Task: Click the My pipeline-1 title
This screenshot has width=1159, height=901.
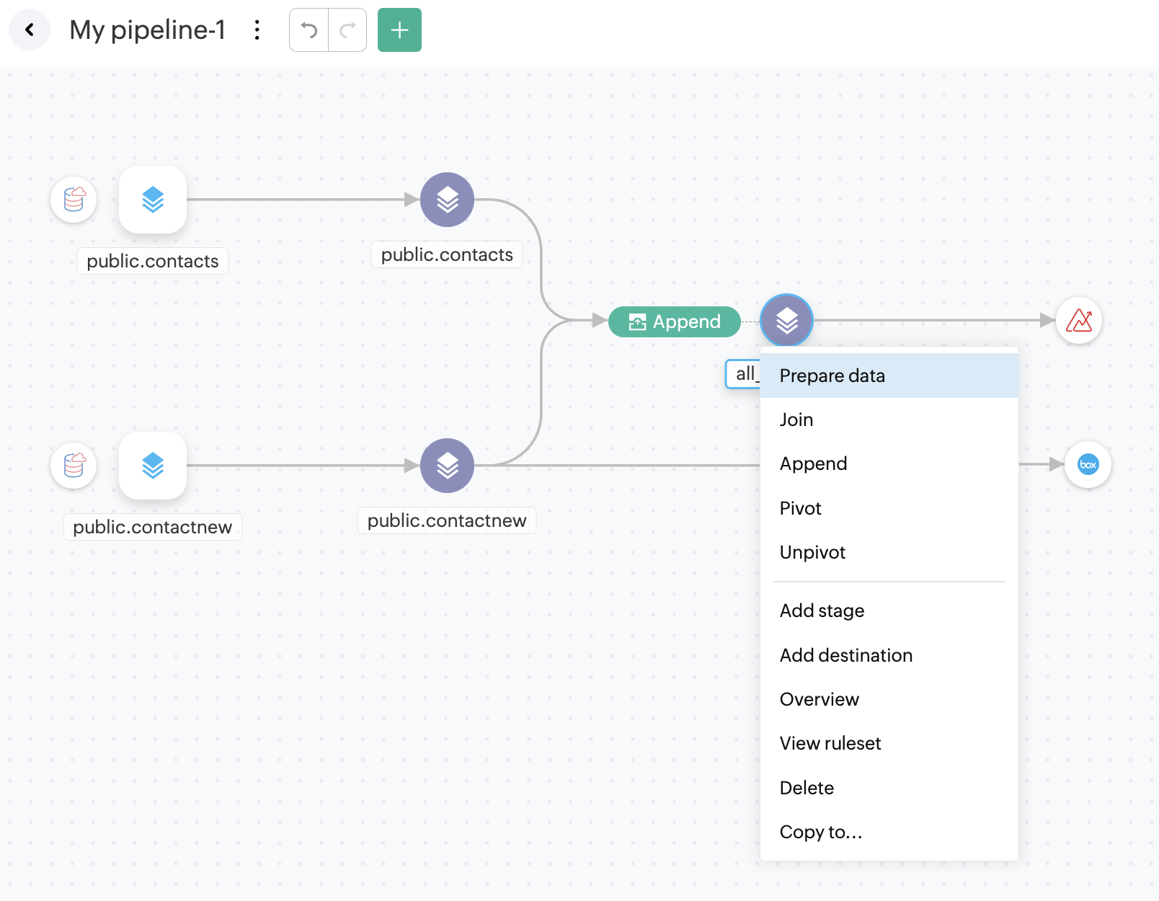Action: (x=148, y=30)
